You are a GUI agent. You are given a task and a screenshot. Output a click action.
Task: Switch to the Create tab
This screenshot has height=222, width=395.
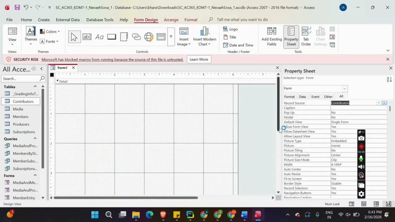coord(44,20)
